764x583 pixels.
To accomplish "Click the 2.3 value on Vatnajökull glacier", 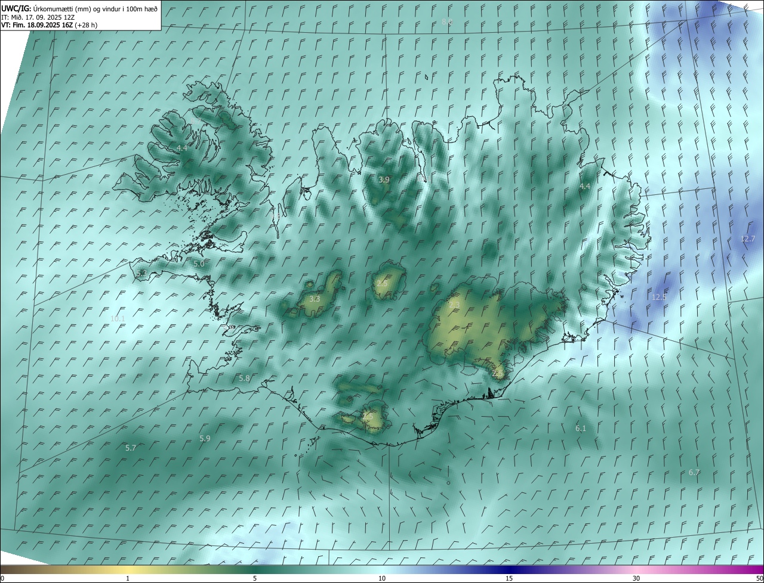I will pyautogui.click(x=454, y=305).
